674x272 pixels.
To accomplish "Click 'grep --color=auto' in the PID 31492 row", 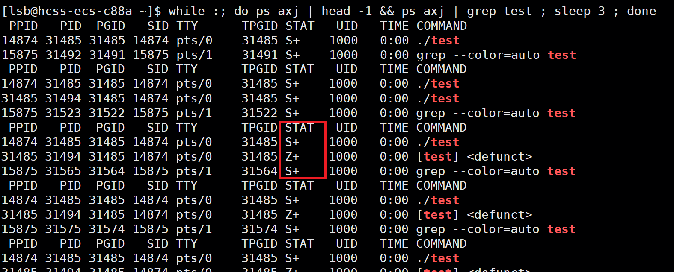I will click(x=478, y=55).
